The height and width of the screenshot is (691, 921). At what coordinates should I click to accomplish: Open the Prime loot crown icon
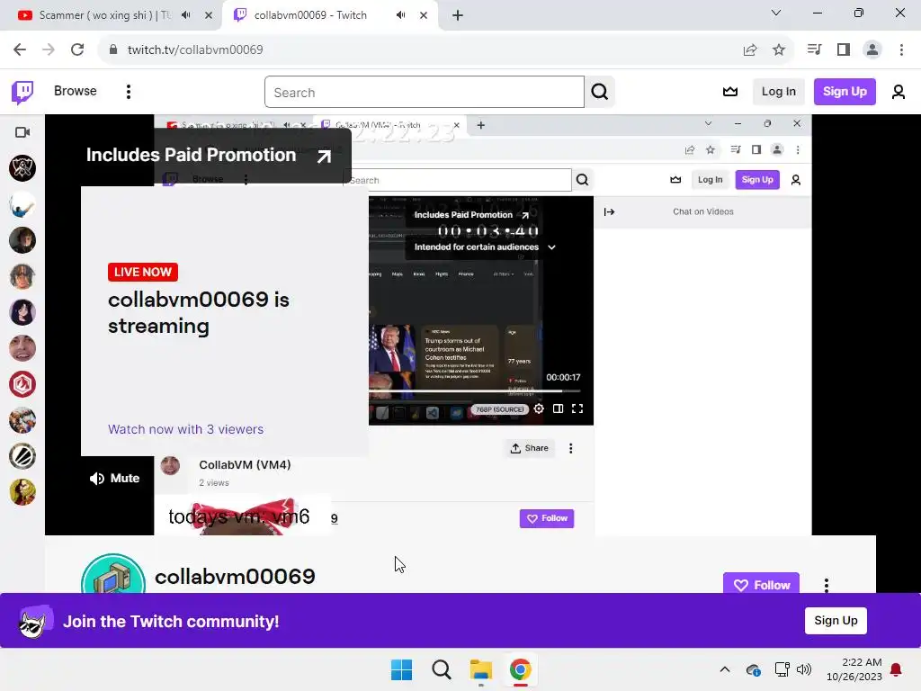click(730, 92)
